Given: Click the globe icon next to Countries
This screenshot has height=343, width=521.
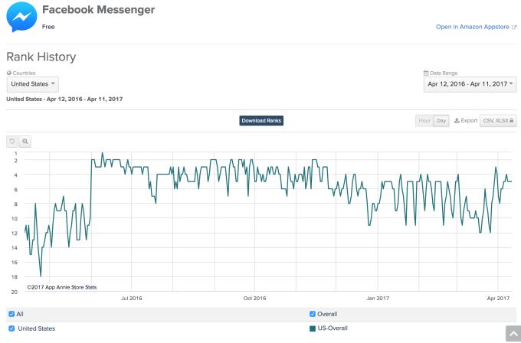Looking at the screenshot, I should (x=9, y=73).
